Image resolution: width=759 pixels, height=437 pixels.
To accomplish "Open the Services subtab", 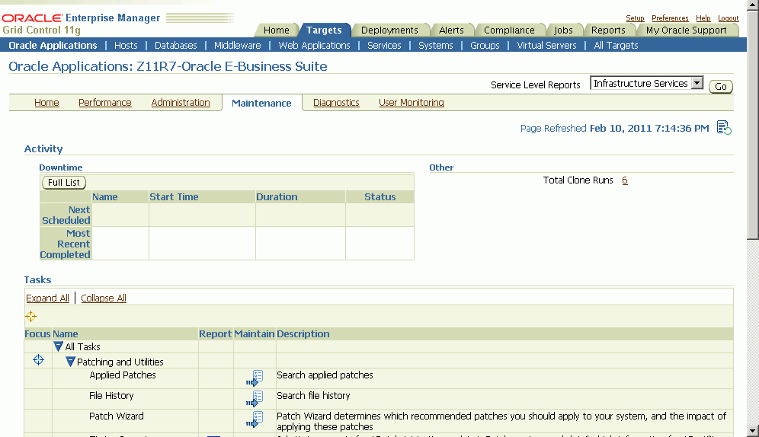I will (384, 46).
